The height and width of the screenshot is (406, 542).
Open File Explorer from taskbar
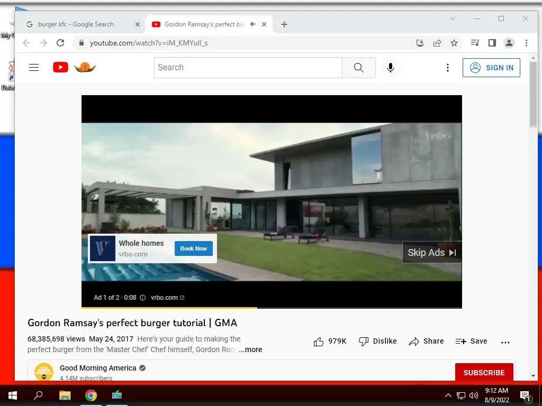65,395
